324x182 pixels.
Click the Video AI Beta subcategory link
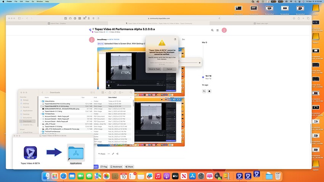(115, 32)
